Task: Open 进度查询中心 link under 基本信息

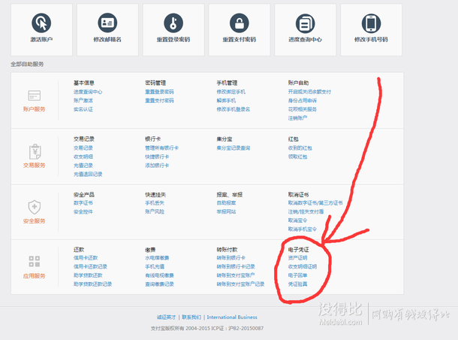Action: tap(88, 92)
